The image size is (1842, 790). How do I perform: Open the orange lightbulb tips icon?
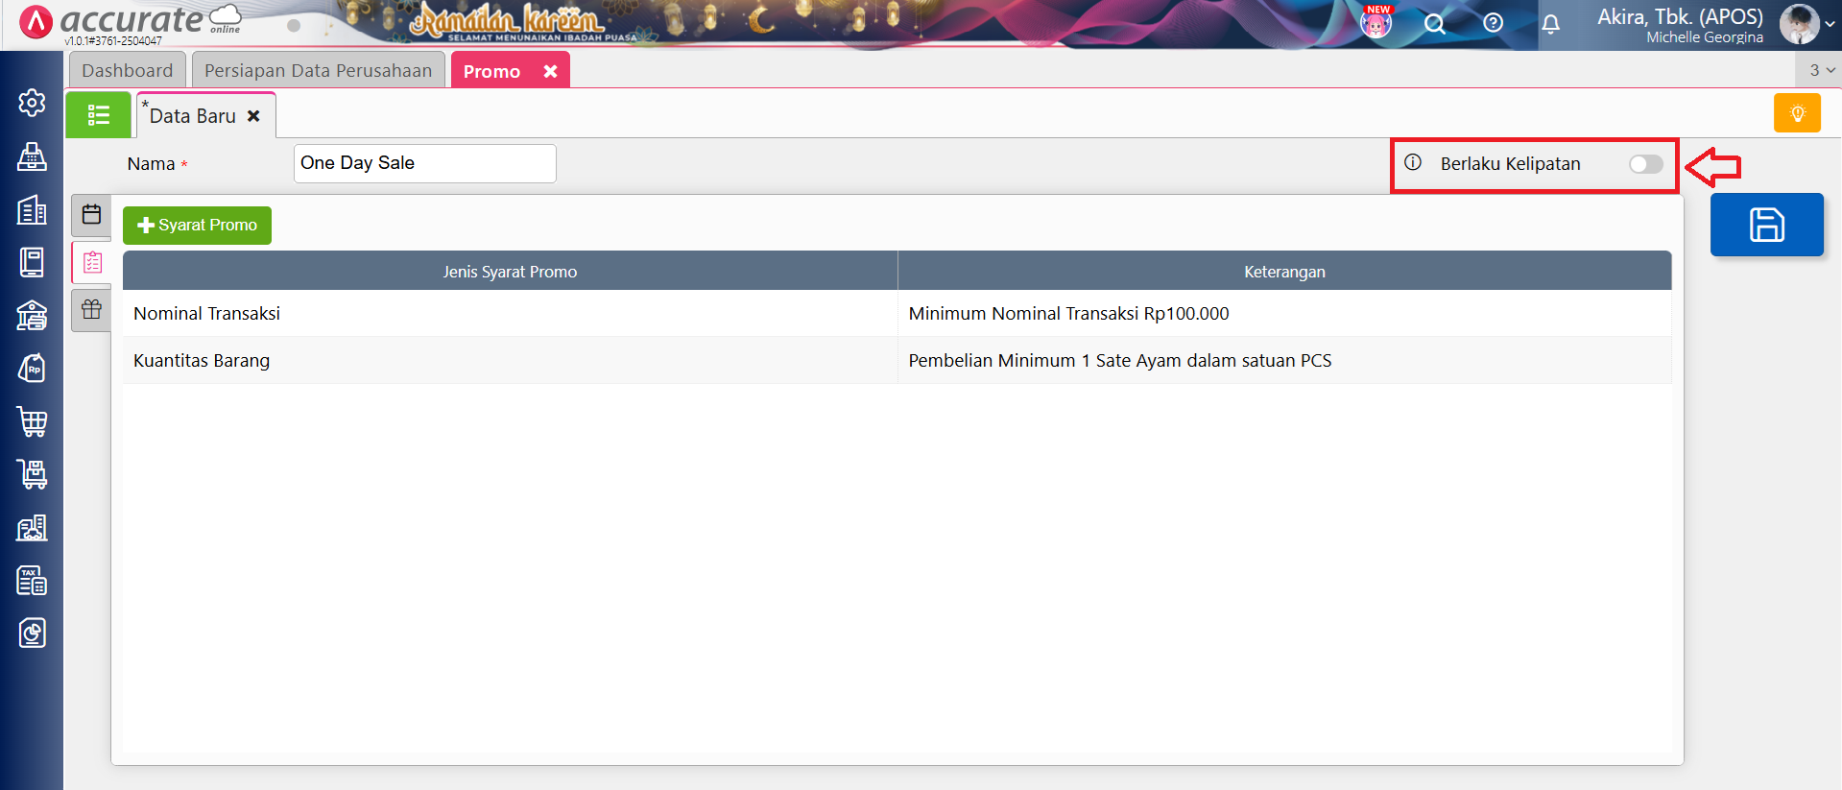point(1797,113)
